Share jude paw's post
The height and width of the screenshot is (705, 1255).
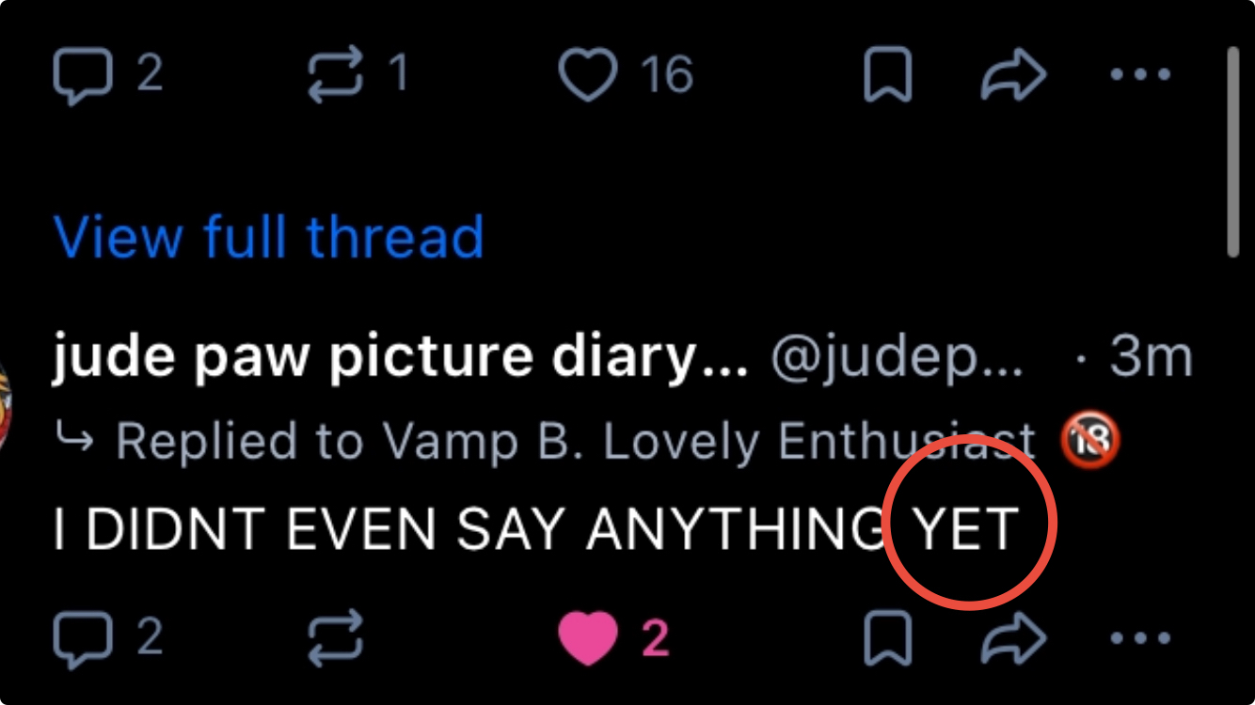point(1013,639)
